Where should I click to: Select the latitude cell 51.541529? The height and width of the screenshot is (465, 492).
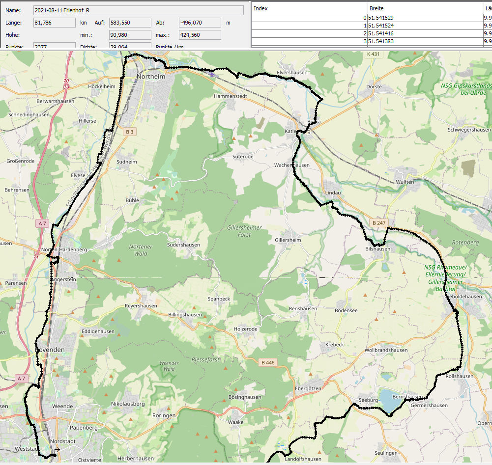[x=425, y=18]
